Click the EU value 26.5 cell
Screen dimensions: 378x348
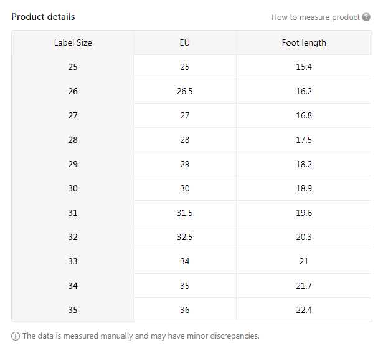pyautogui.click(x=184, y=91)
